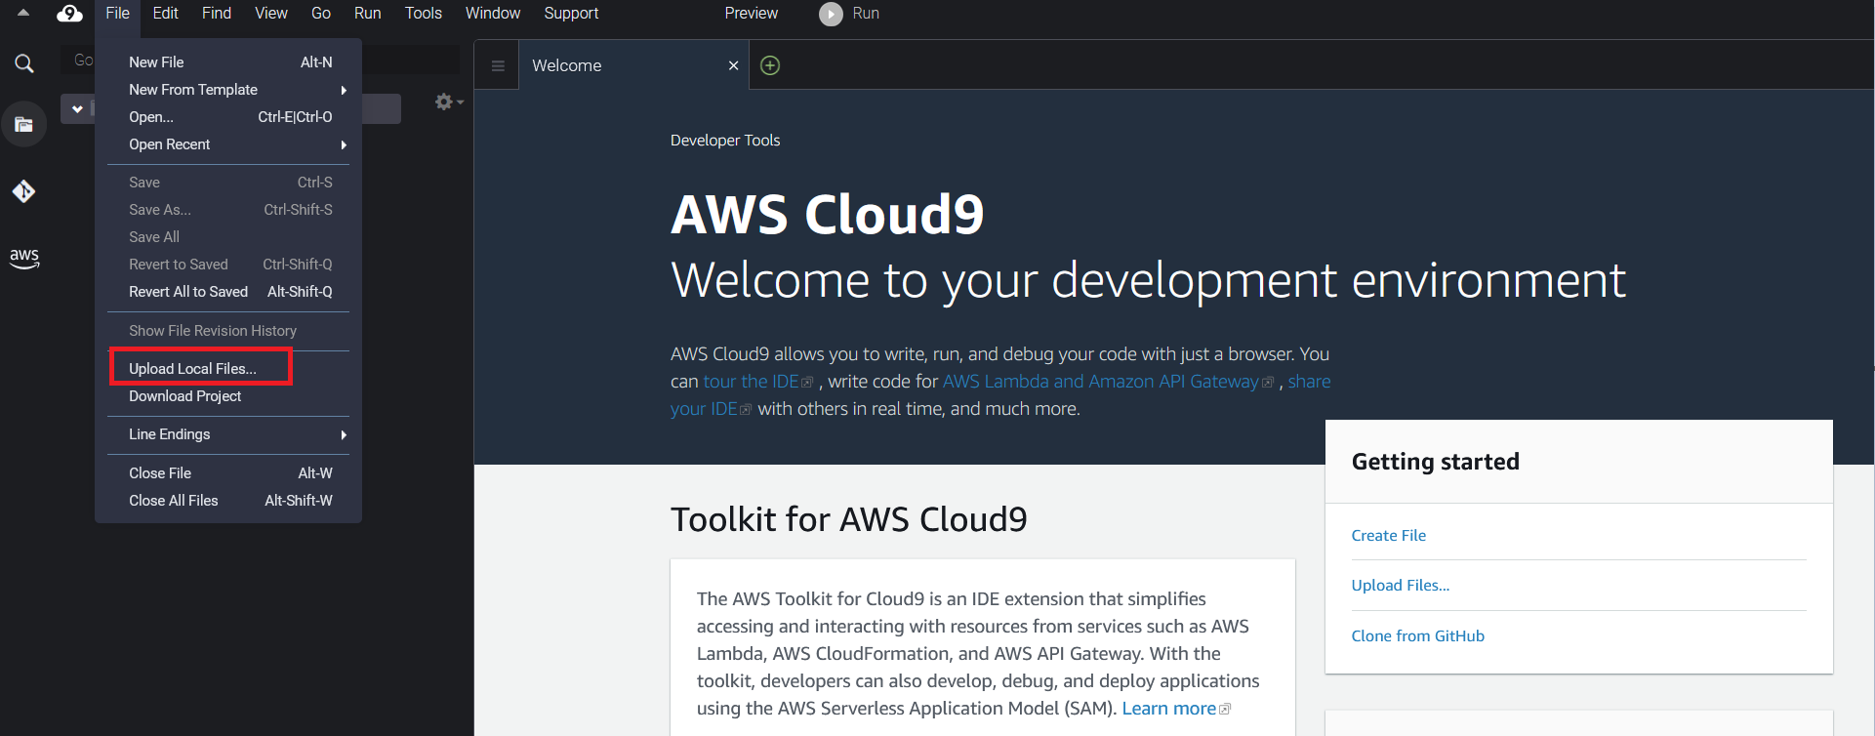Open the AWS Lambda and Amazon API Gateway link
Viewport: 1875px width, 736px height.
pos(1101,381)
